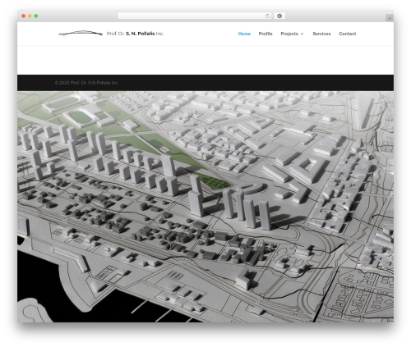
Task: Go to the Services page
Action: [321, 34]
